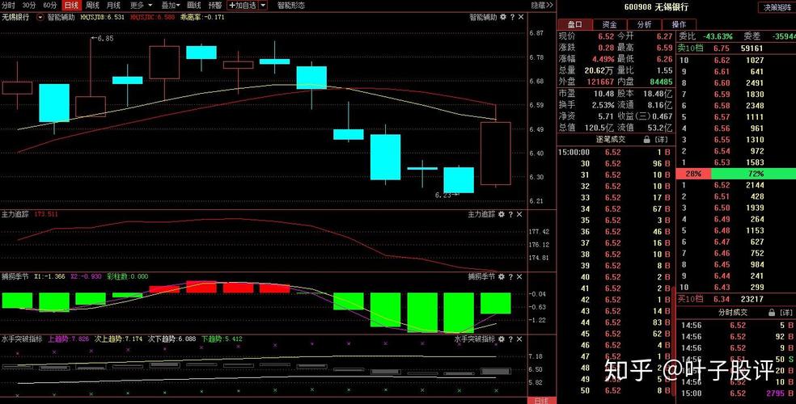
Task: Open settings gear for 捕捞季节 panel
Action: click(502, 276)
